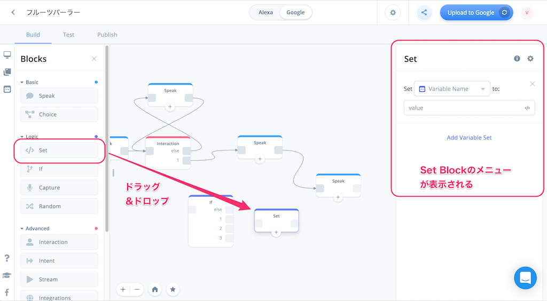Open the chat support bubble
The image size is (547, 301).
(x=526, y=278)
